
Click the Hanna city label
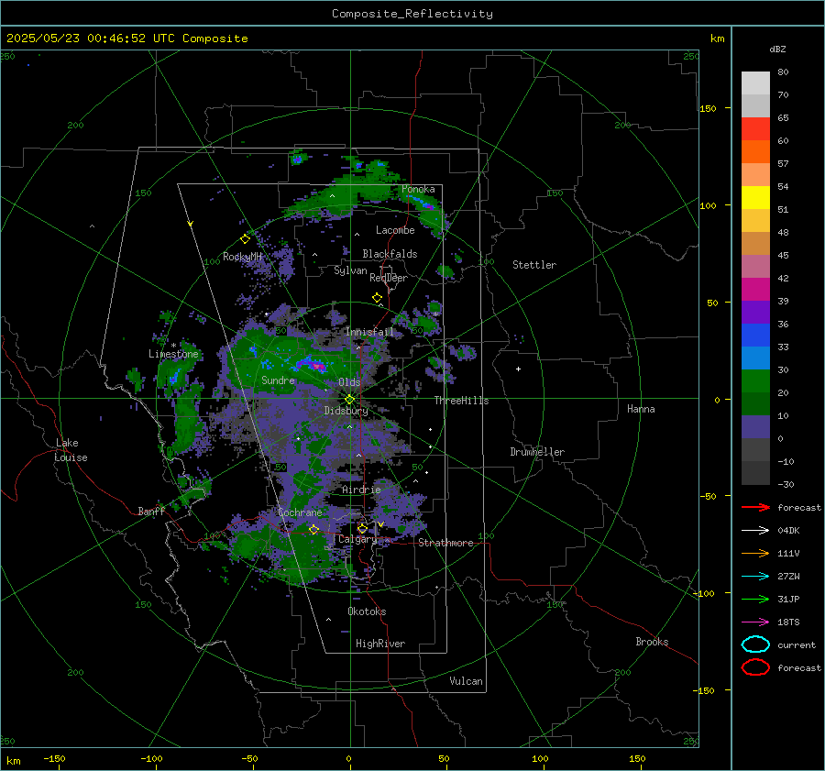click(x=641, y=409)
